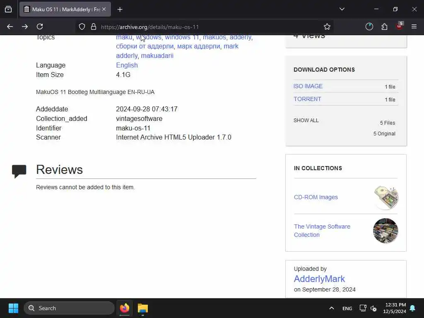Click the Item Size value 4.1G
This screenshot has width=424, height=318.
(123, 75)
